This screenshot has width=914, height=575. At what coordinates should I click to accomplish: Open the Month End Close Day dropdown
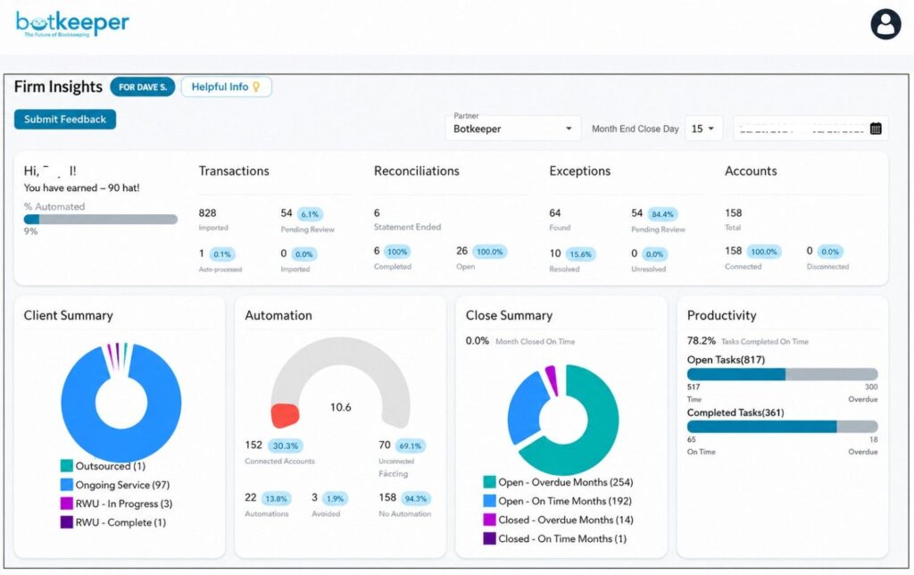[703, 129]
